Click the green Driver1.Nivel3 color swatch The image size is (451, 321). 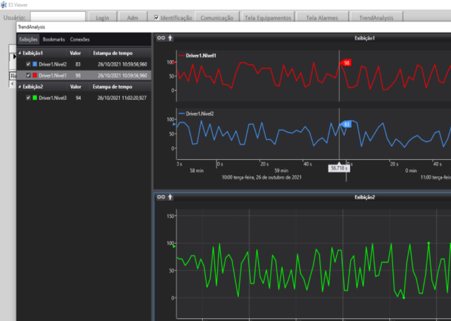tap(35, 98)
